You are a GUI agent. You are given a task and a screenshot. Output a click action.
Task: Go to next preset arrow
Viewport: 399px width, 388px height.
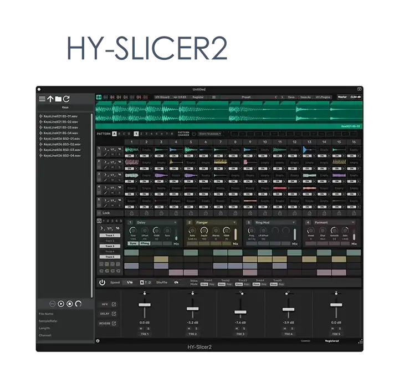tap(282, 97)
